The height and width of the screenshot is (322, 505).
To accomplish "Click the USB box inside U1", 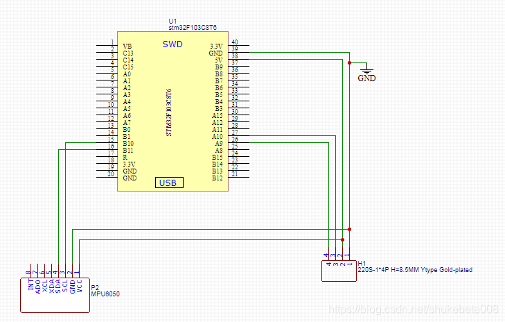I will pyautogui.click(x=169, y=183).
